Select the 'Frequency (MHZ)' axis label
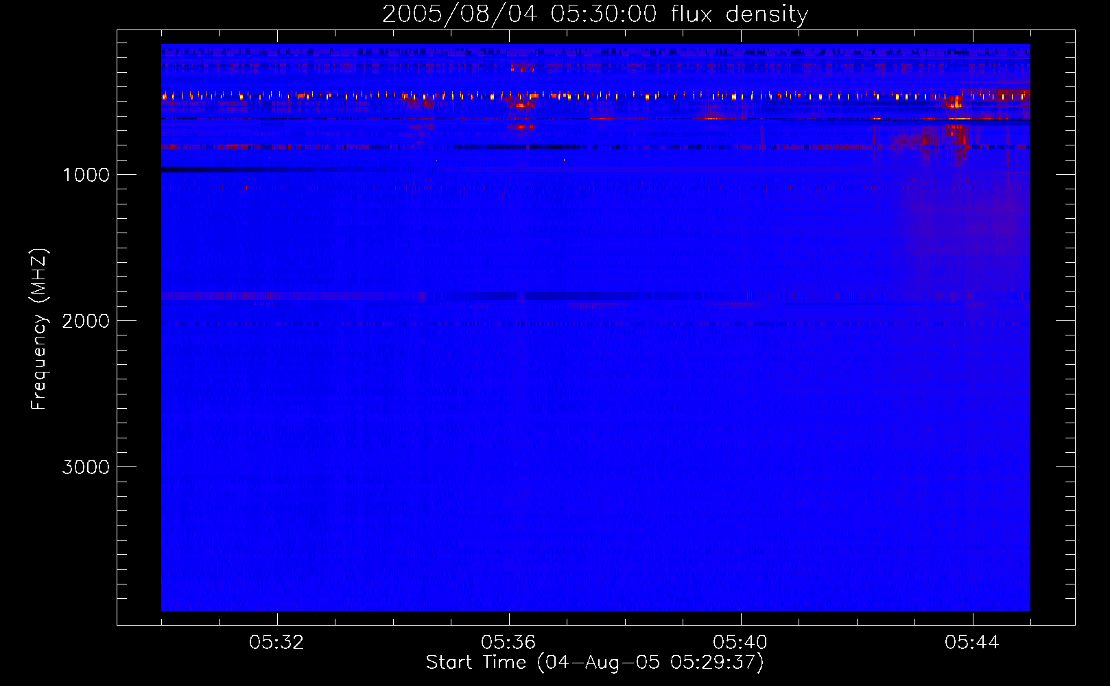 [x=39, y=329]
